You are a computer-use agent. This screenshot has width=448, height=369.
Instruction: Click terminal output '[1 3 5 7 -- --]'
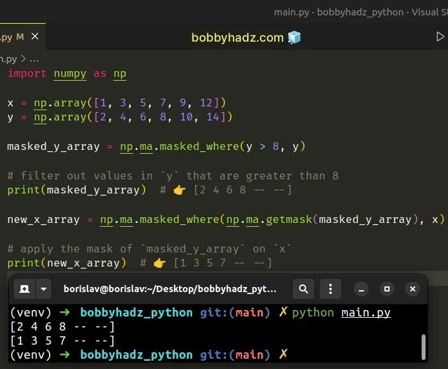[x=62, y=341]
